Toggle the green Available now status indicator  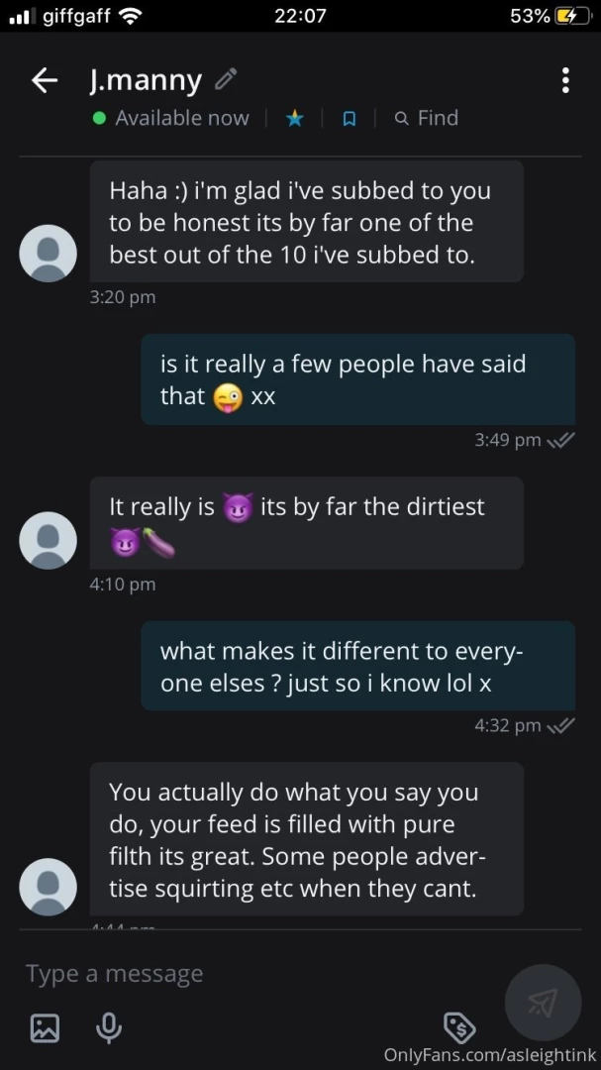97,118
